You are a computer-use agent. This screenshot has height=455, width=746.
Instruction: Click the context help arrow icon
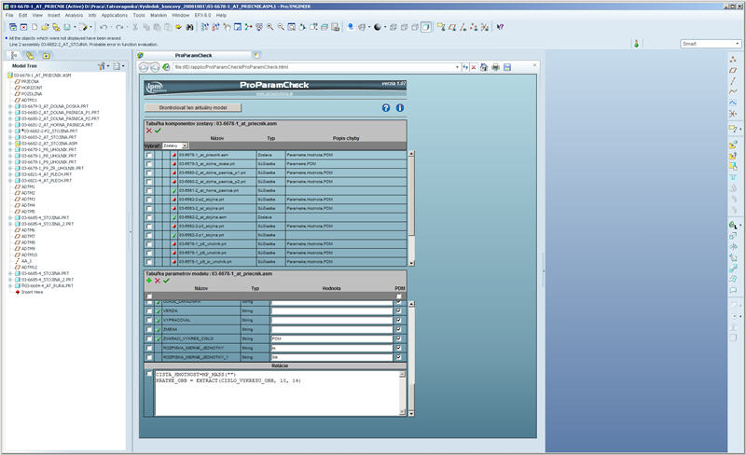500,27
